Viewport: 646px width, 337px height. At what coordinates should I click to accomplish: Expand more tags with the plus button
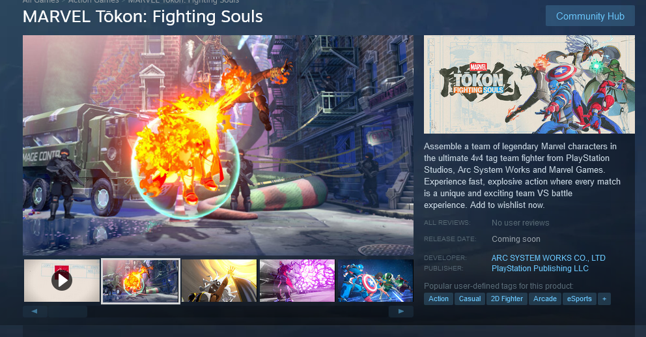tap(604, 299)
